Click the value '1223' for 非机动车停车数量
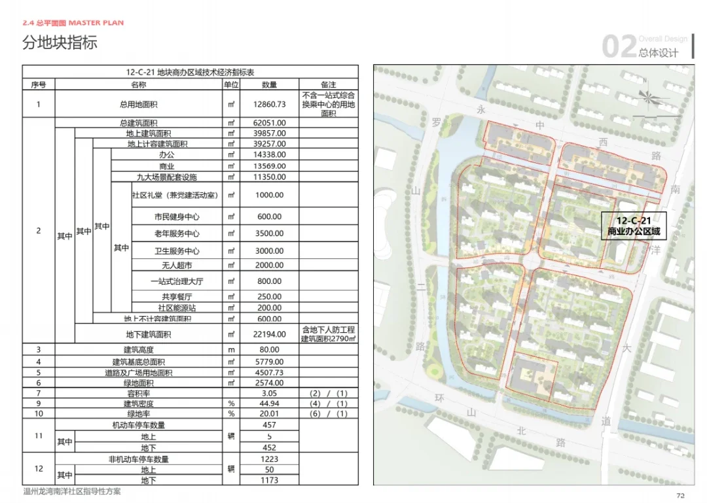This screenshot has width=707, height=503. coord(269,459)
